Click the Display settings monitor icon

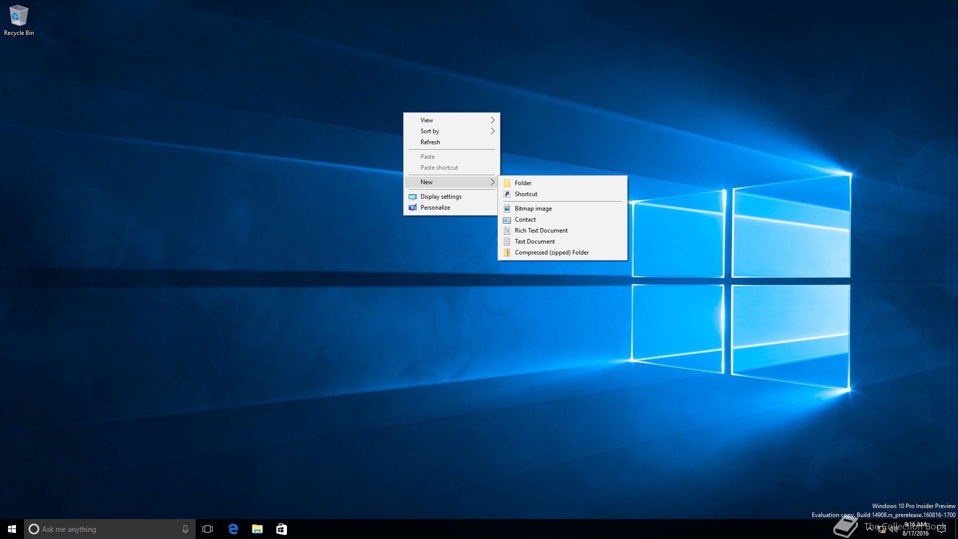click(x=413, y=197)
